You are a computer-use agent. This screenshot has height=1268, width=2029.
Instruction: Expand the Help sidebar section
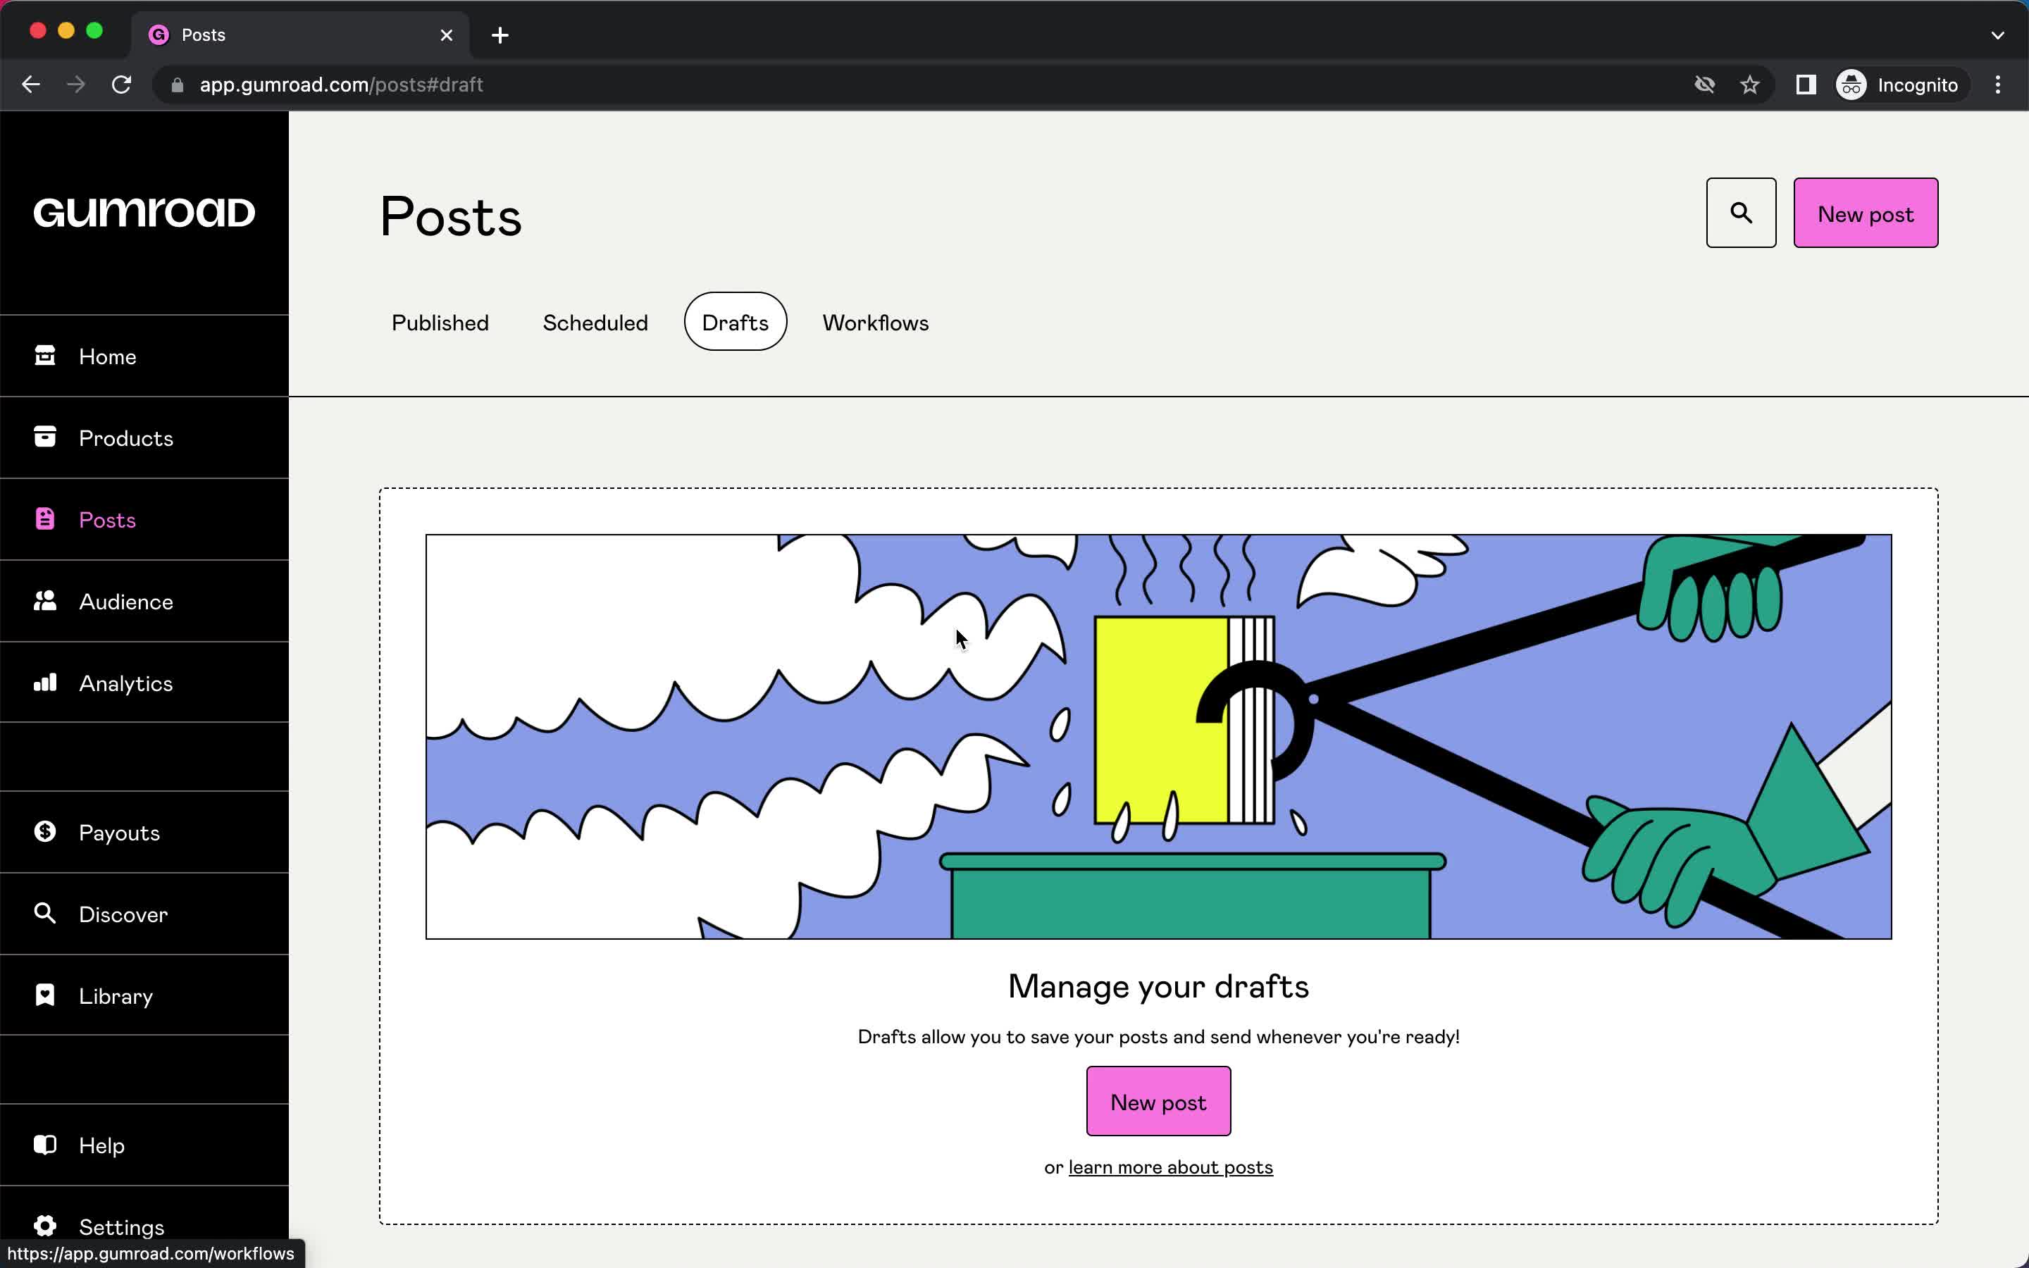(101, 1145)
